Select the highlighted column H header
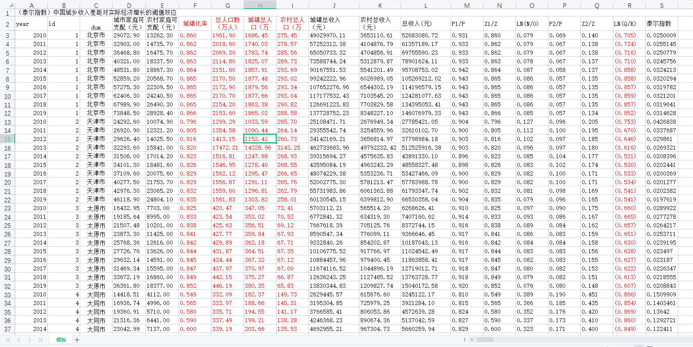Viewport: 693px width, 347px height. click(x=260, y=5)
